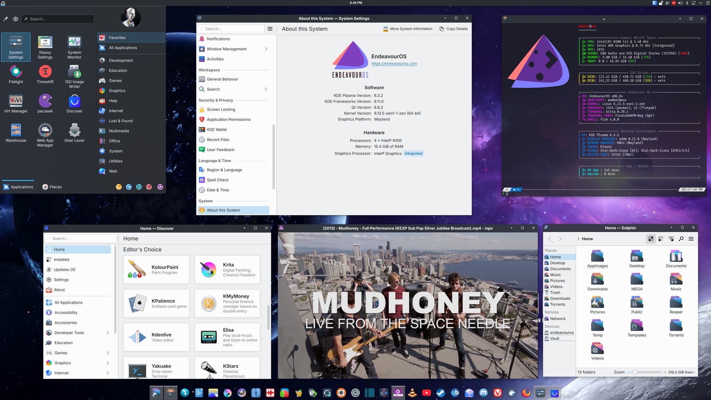Launch pacseek from launcher favorites
Viewport: 711px width, 400px height.
(45, 103)
